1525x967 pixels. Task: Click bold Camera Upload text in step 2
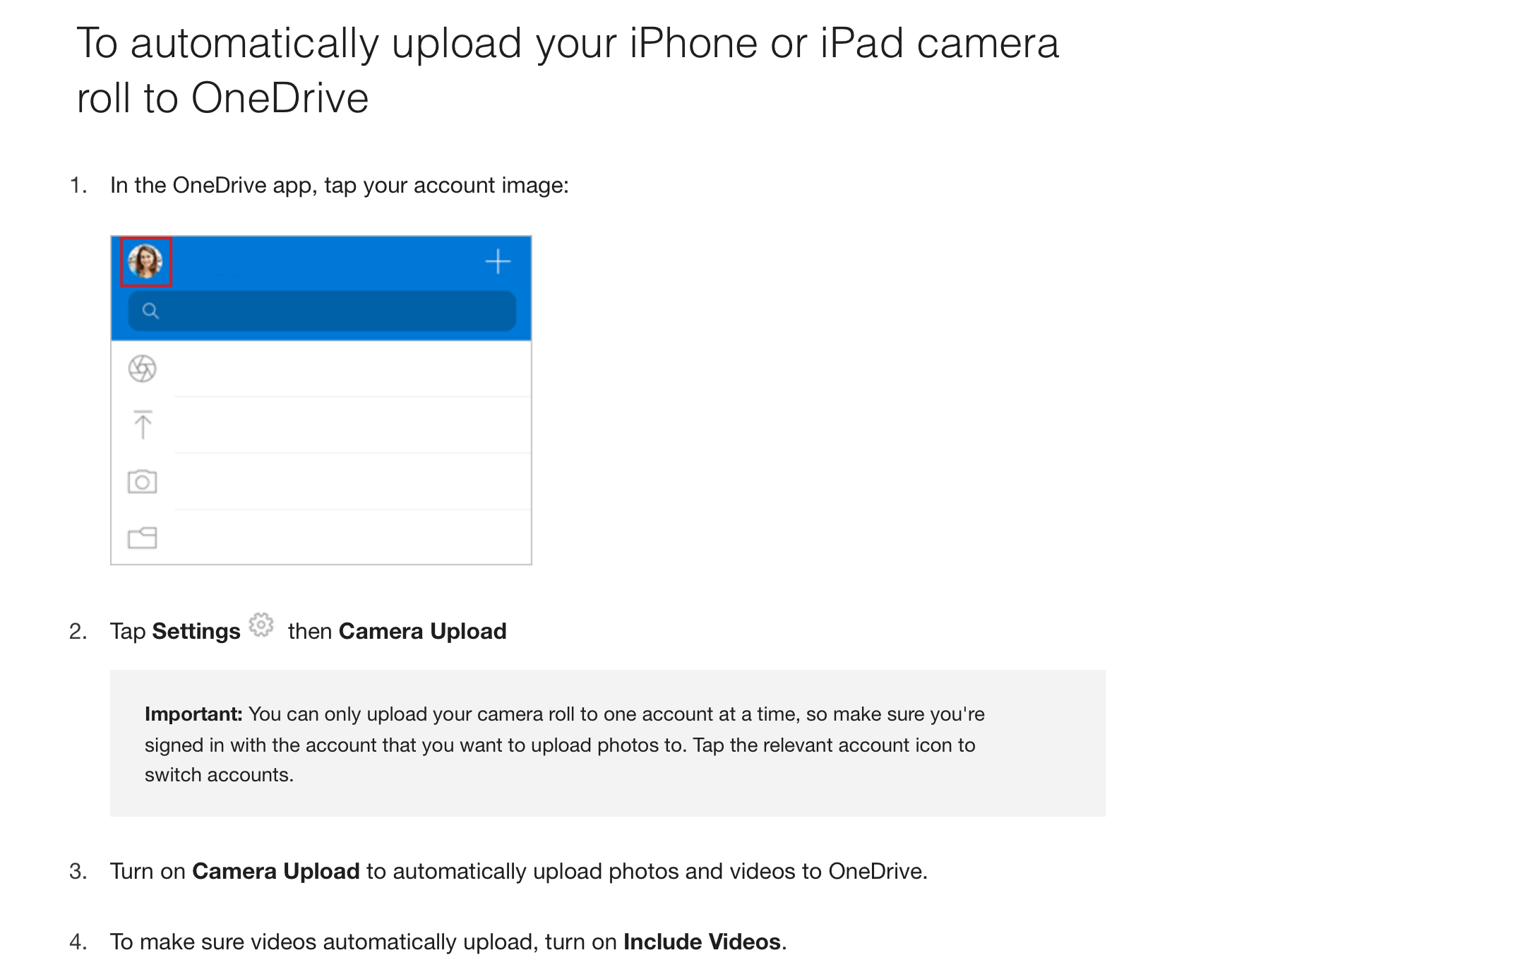pos(422,631)
